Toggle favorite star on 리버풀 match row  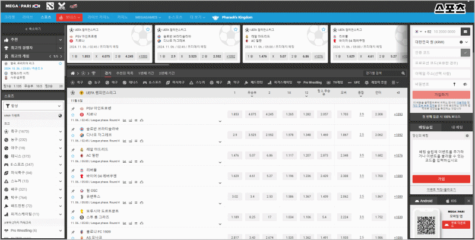[72, 176]
